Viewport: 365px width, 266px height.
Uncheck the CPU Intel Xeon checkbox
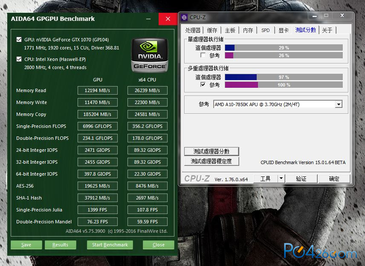19,59
